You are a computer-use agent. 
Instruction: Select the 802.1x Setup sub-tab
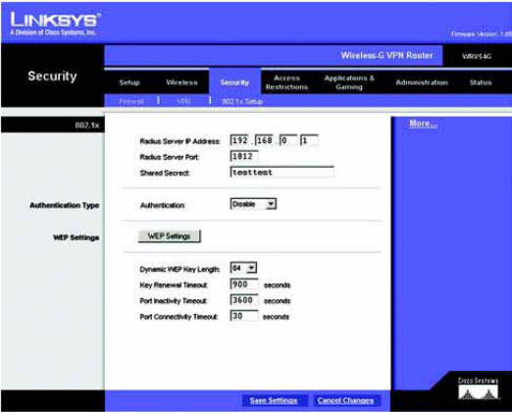click(x=242, y=101)
